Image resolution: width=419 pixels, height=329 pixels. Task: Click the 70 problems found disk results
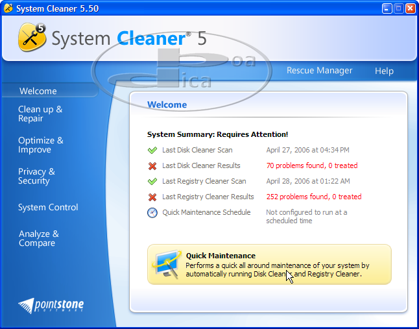point(311,165)
